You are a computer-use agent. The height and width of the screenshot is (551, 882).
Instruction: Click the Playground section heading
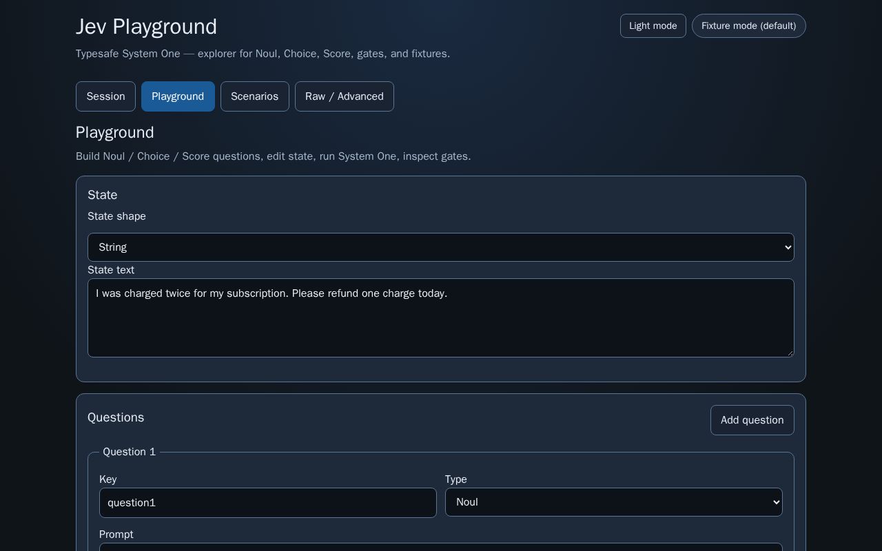tap(115, 132)
